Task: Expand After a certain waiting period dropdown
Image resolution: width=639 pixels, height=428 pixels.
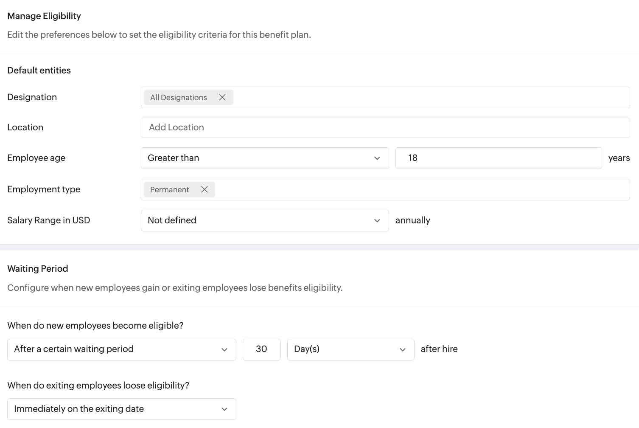Action: (x=122, y=349)
